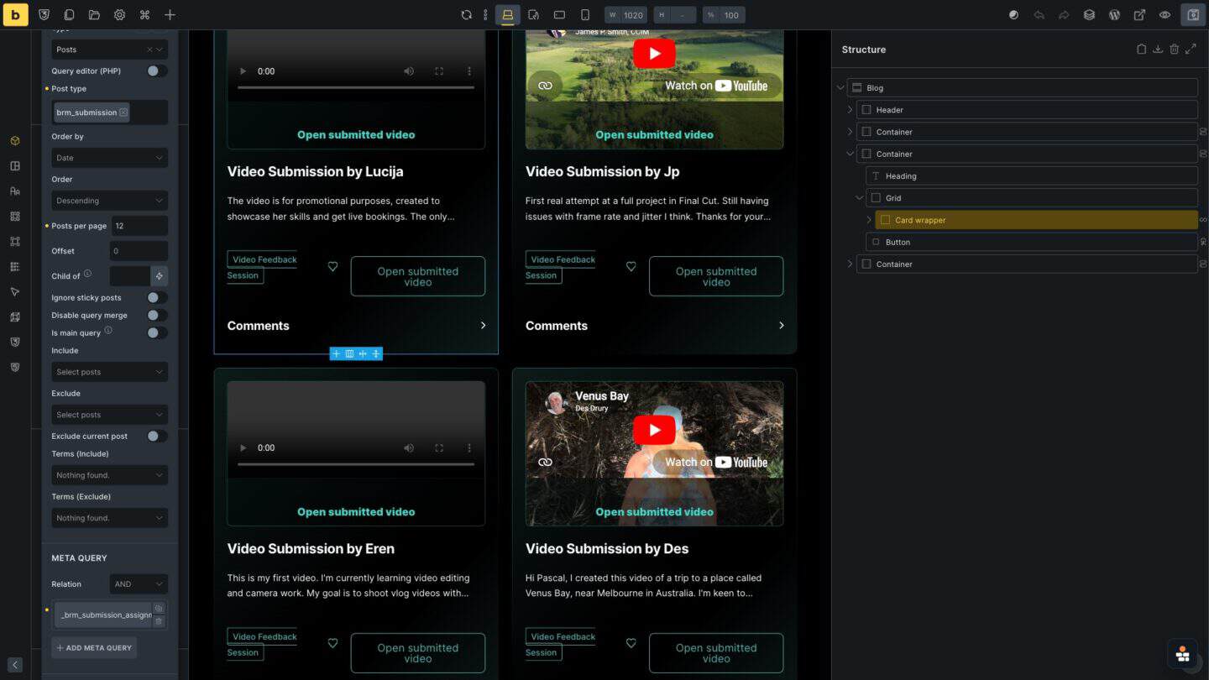Click the typography Aa icon in left sidebar
The image size is (1209, 680).
(14, 191)
